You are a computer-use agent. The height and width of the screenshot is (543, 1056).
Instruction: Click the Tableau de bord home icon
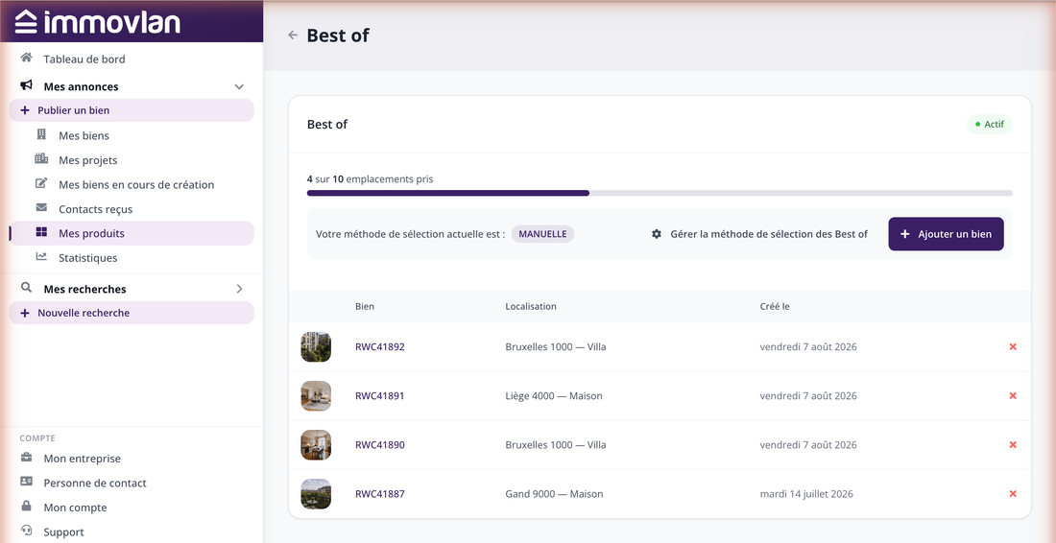(27, 59)
